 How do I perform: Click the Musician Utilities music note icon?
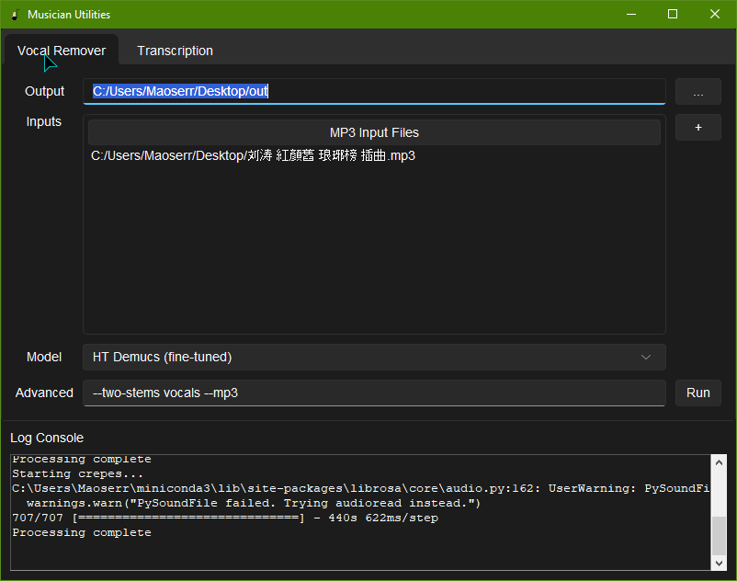(15, 15)
